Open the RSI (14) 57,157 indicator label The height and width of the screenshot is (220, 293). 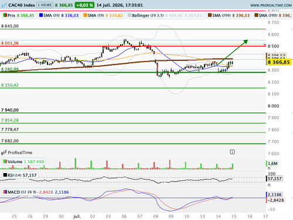(x=20, y=175)
